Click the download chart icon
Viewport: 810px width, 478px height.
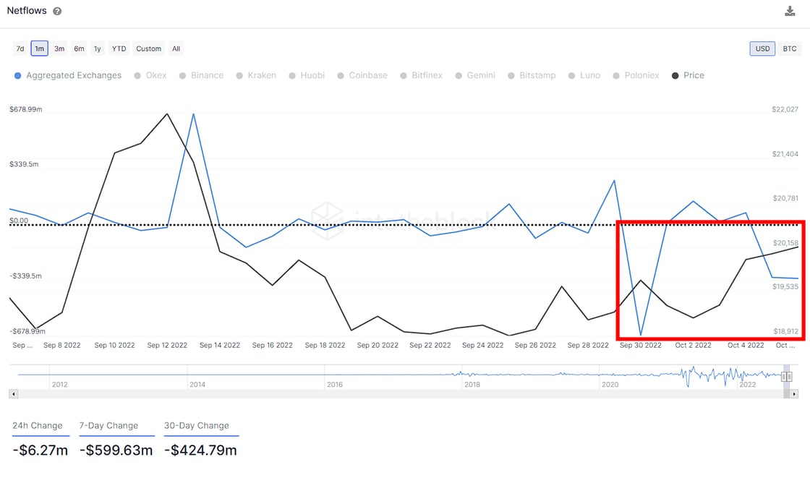[x=790, y=11]
